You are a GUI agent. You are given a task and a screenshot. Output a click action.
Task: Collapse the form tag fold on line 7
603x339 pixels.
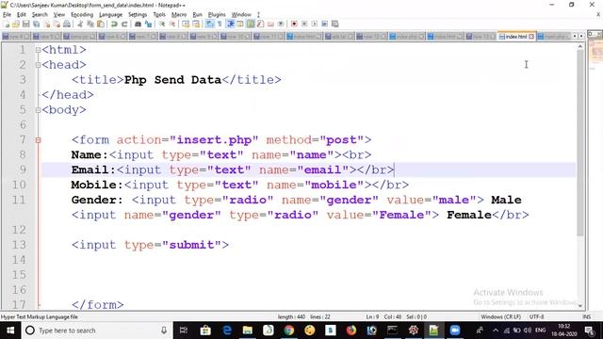[x=38, y=140]
